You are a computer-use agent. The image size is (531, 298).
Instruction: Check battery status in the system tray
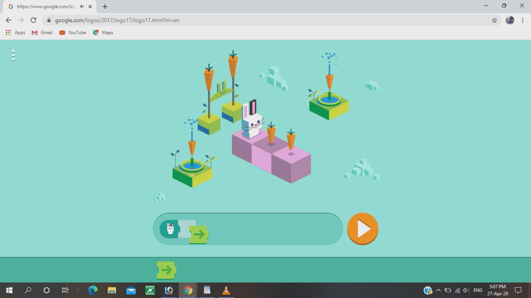448,290
